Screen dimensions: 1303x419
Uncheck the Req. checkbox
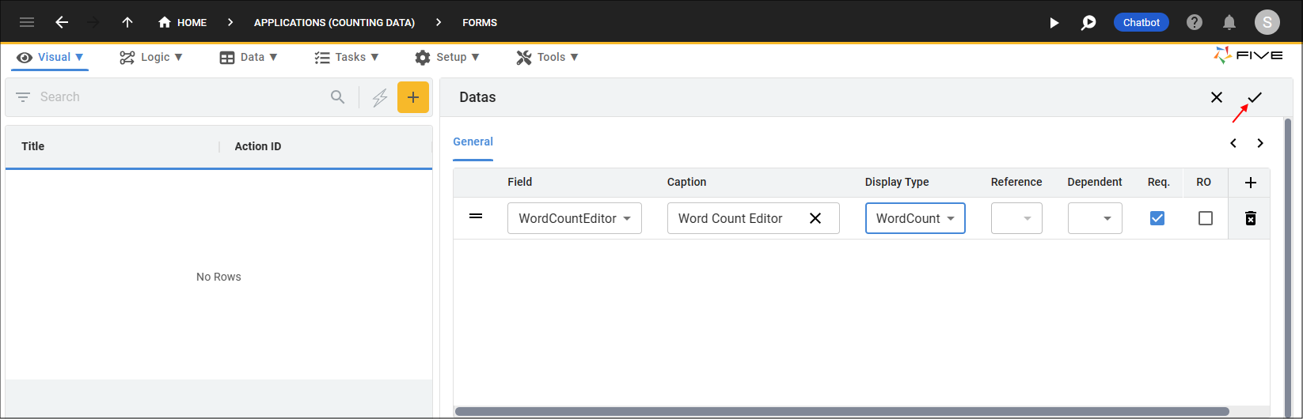point(1157,218)
